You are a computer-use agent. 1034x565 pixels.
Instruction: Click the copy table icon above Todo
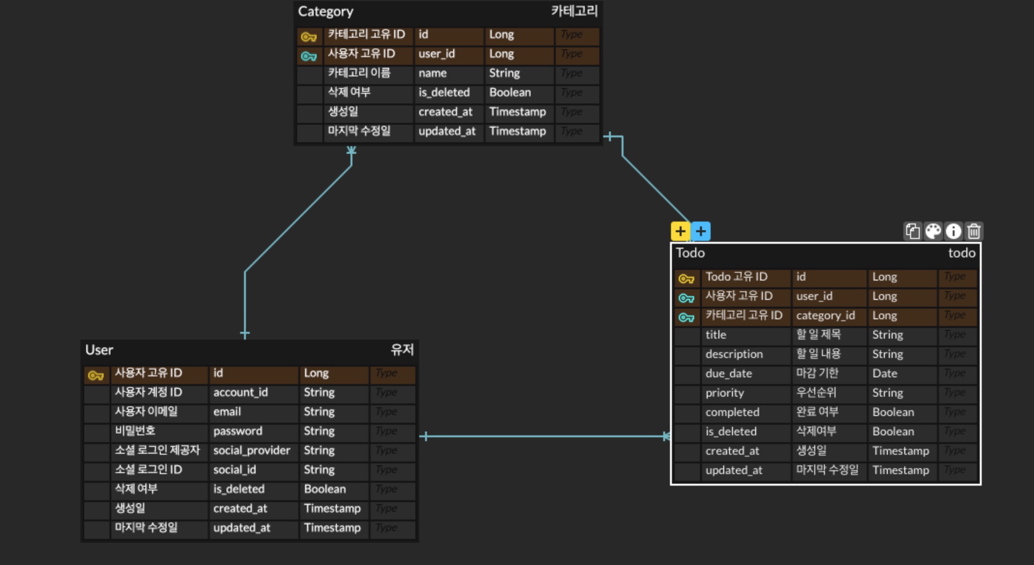coord(912,231)
